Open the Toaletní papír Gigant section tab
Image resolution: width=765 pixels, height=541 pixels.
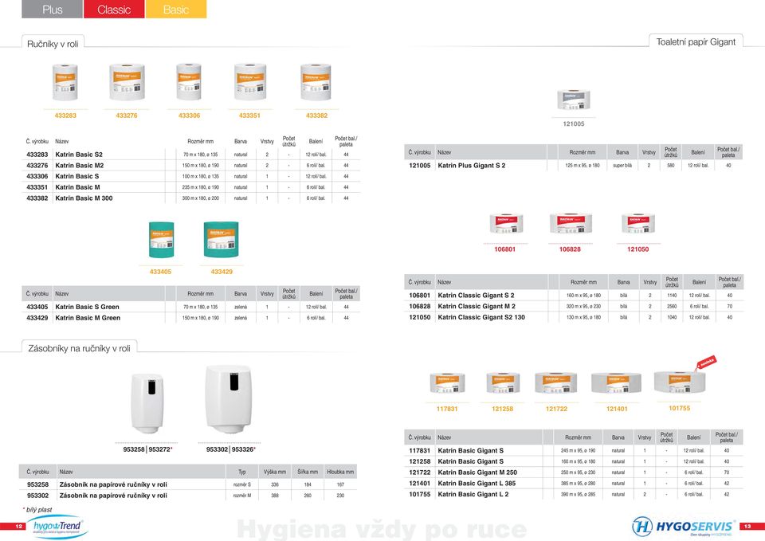696,42
